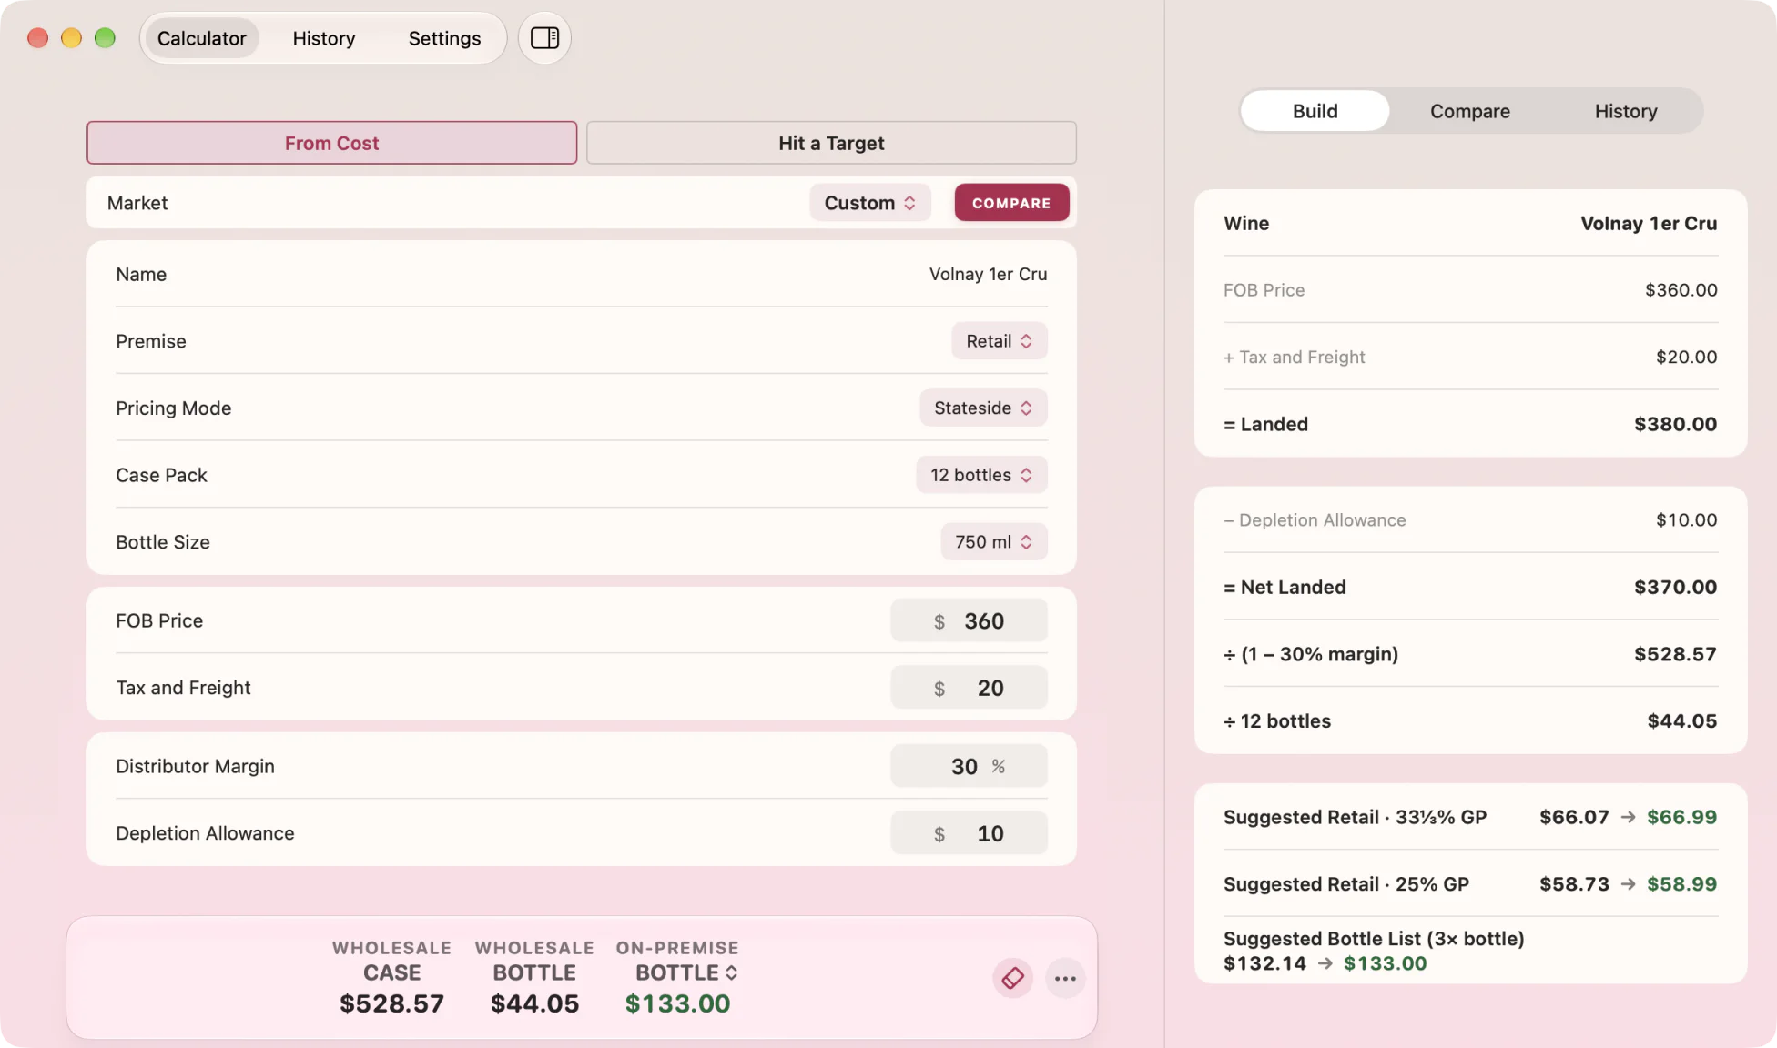Screen dimensions: 1777x1048
Task: Click the Wholesale Bottle $44.05 value
Action: click(x=534, y=1003)
